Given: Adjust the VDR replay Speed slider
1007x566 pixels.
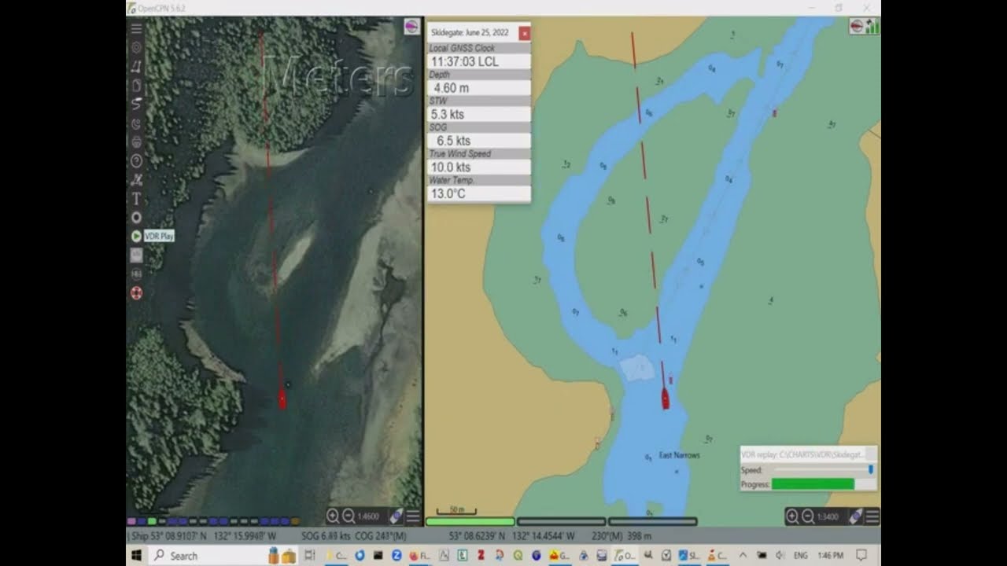Looking at the screenshot, I should click(823, 469).
